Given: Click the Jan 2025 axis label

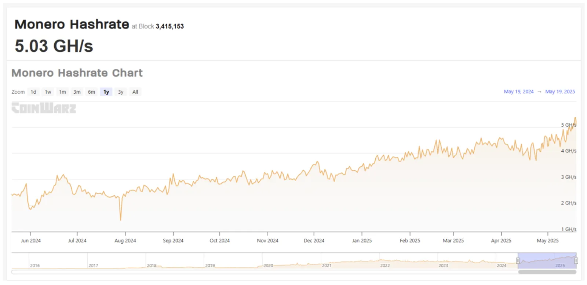Looking at the screenshot, I should (x=362, y=241).
